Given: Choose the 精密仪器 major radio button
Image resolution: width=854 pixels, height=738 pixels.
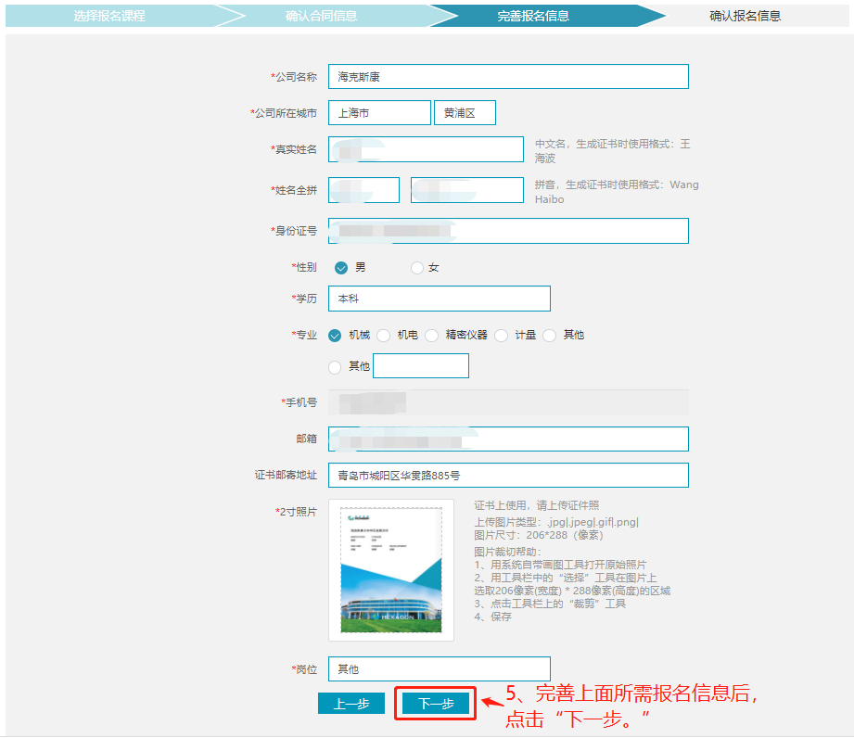Looking at the screenshot, I should [x=432, y=336].
